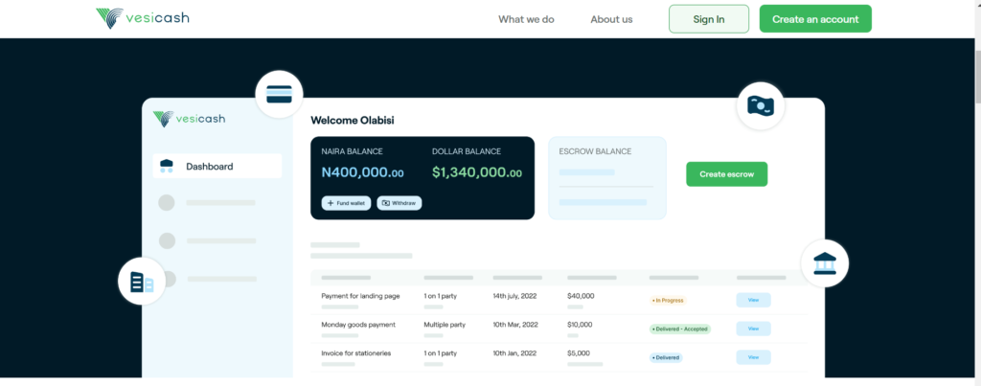Click the floating cash banknote icon
The width and height of the screenshot is (981, 386).
pos(760,105)
